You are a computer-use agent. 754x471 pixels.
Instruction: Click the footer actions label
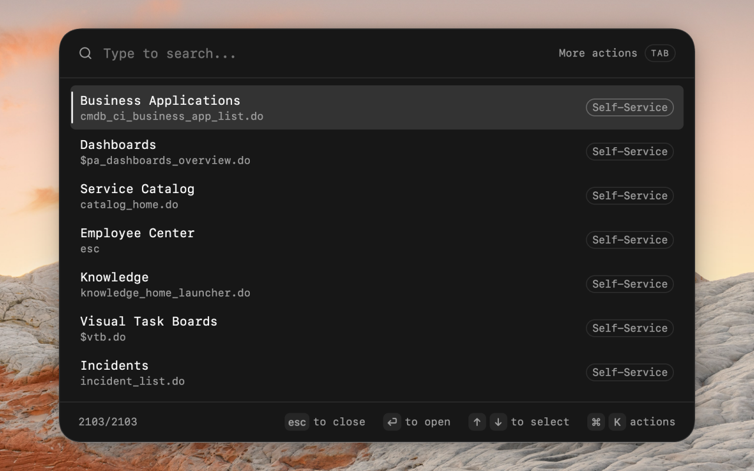[653, 422]
